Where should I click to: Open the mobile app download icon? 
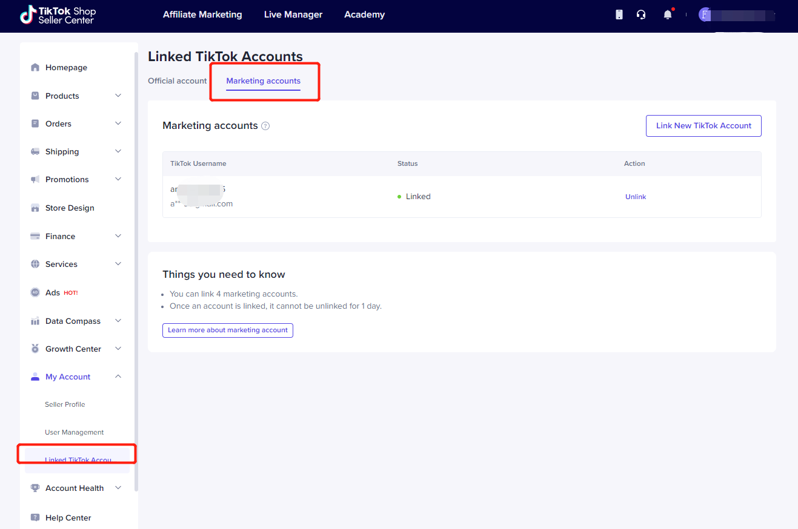click(x=619, y=15)
